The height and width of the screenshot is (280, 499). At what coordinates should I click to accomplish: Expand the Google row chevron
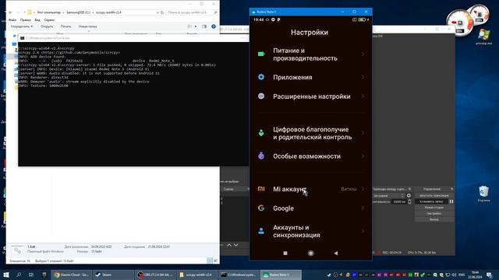[363, 208]
